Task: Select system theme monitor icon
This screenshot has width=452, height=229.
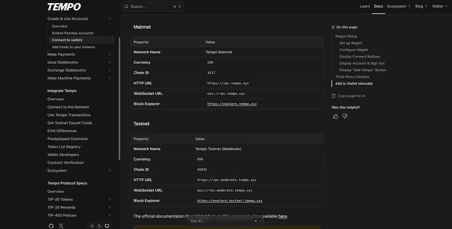Action: [x=107, y=226]
